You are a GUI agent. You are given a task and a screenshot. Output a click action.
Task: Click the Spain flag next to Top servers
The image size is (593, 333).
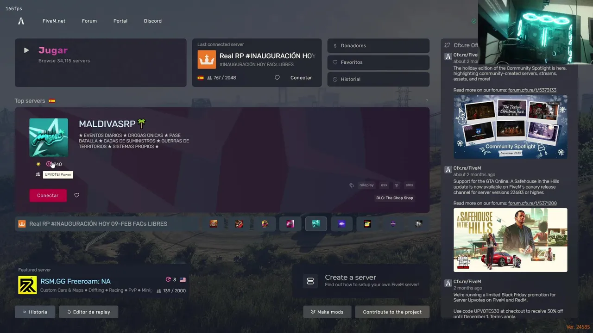52,101
